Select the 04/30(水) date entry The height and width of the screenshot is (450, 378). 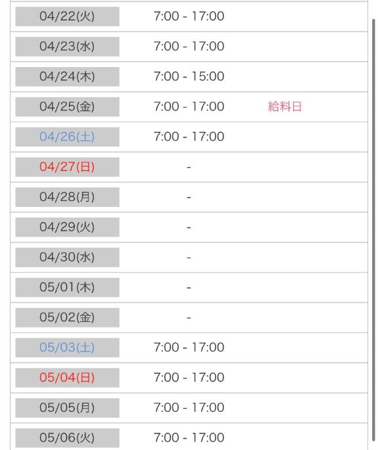[x=67, y=258]
